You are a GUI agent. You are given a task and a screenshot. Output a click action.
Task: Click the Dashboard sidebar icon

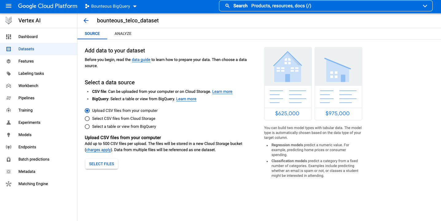[x=9, y=37]
